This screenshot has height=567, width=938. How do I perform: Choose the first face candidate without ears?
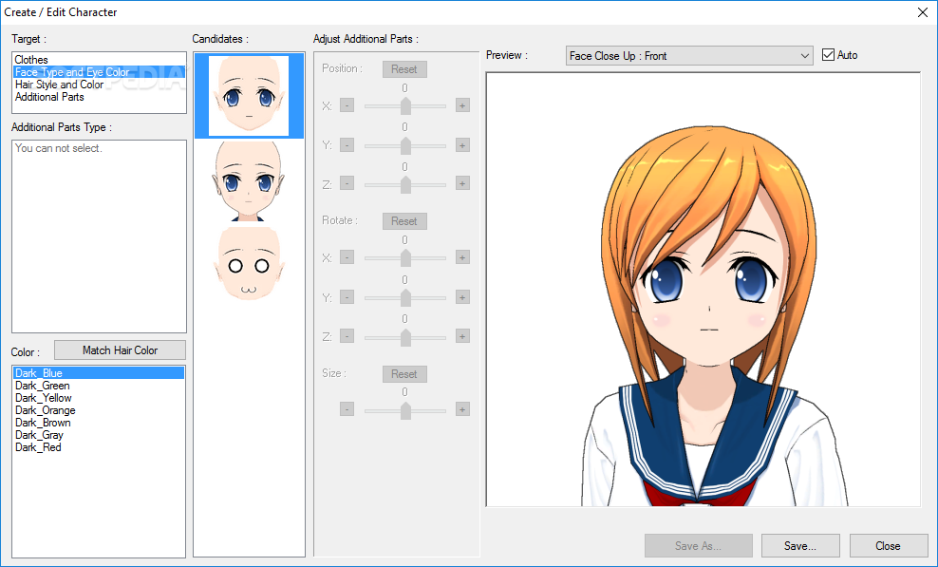pos(249,95)
